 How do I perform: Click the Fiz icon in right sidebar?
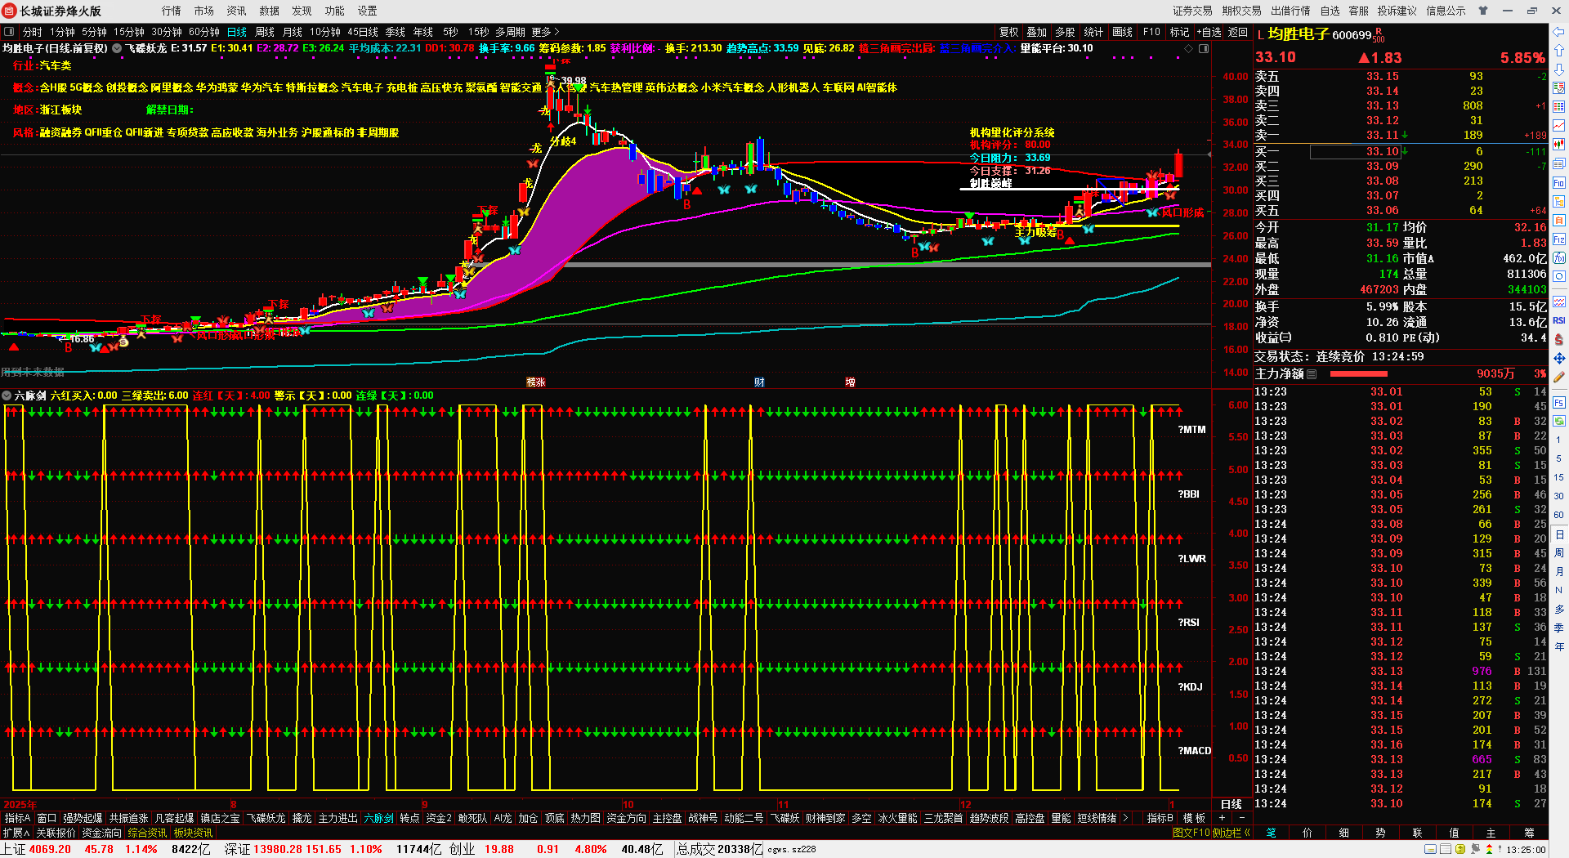click(1559, 239)
